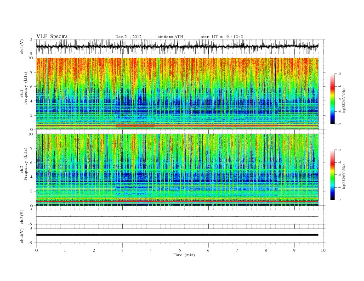Click the ch.1 voltage waveform trace
364x281 pixels.
click(x=177, y=46)
